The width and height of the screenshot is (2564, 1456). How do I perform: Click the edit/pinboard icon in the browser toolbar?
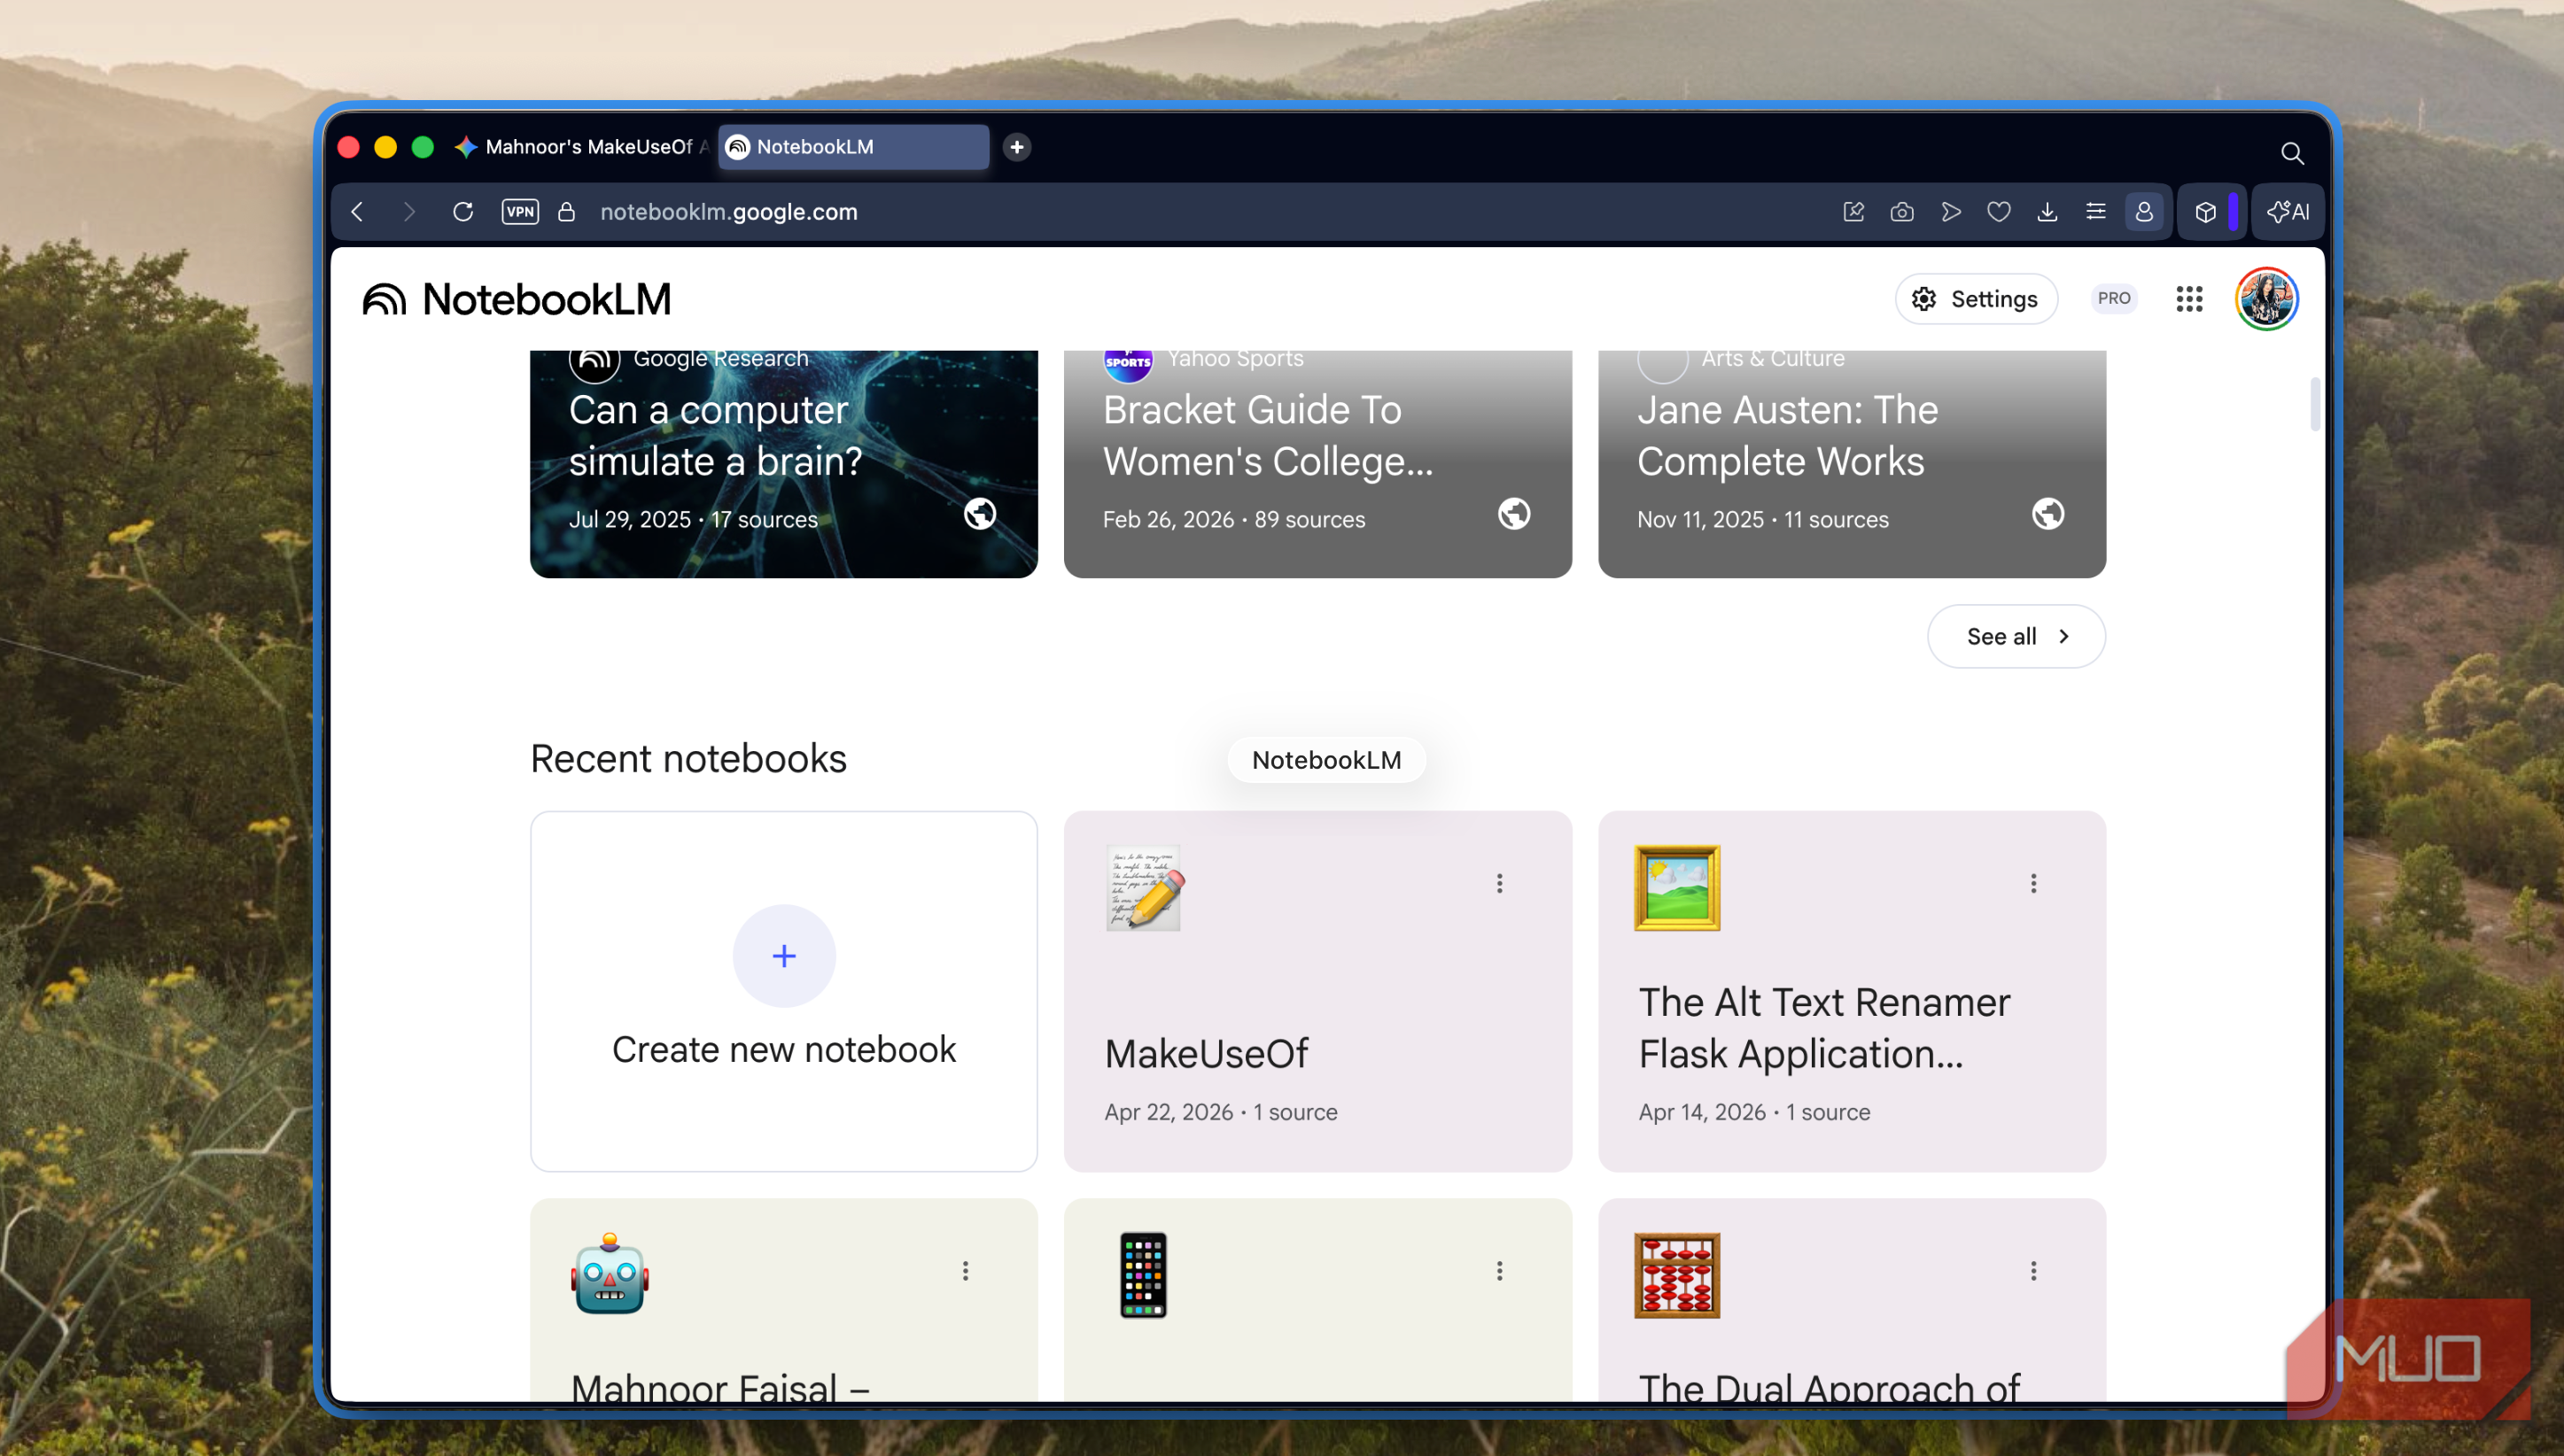tap(1853, 212)
